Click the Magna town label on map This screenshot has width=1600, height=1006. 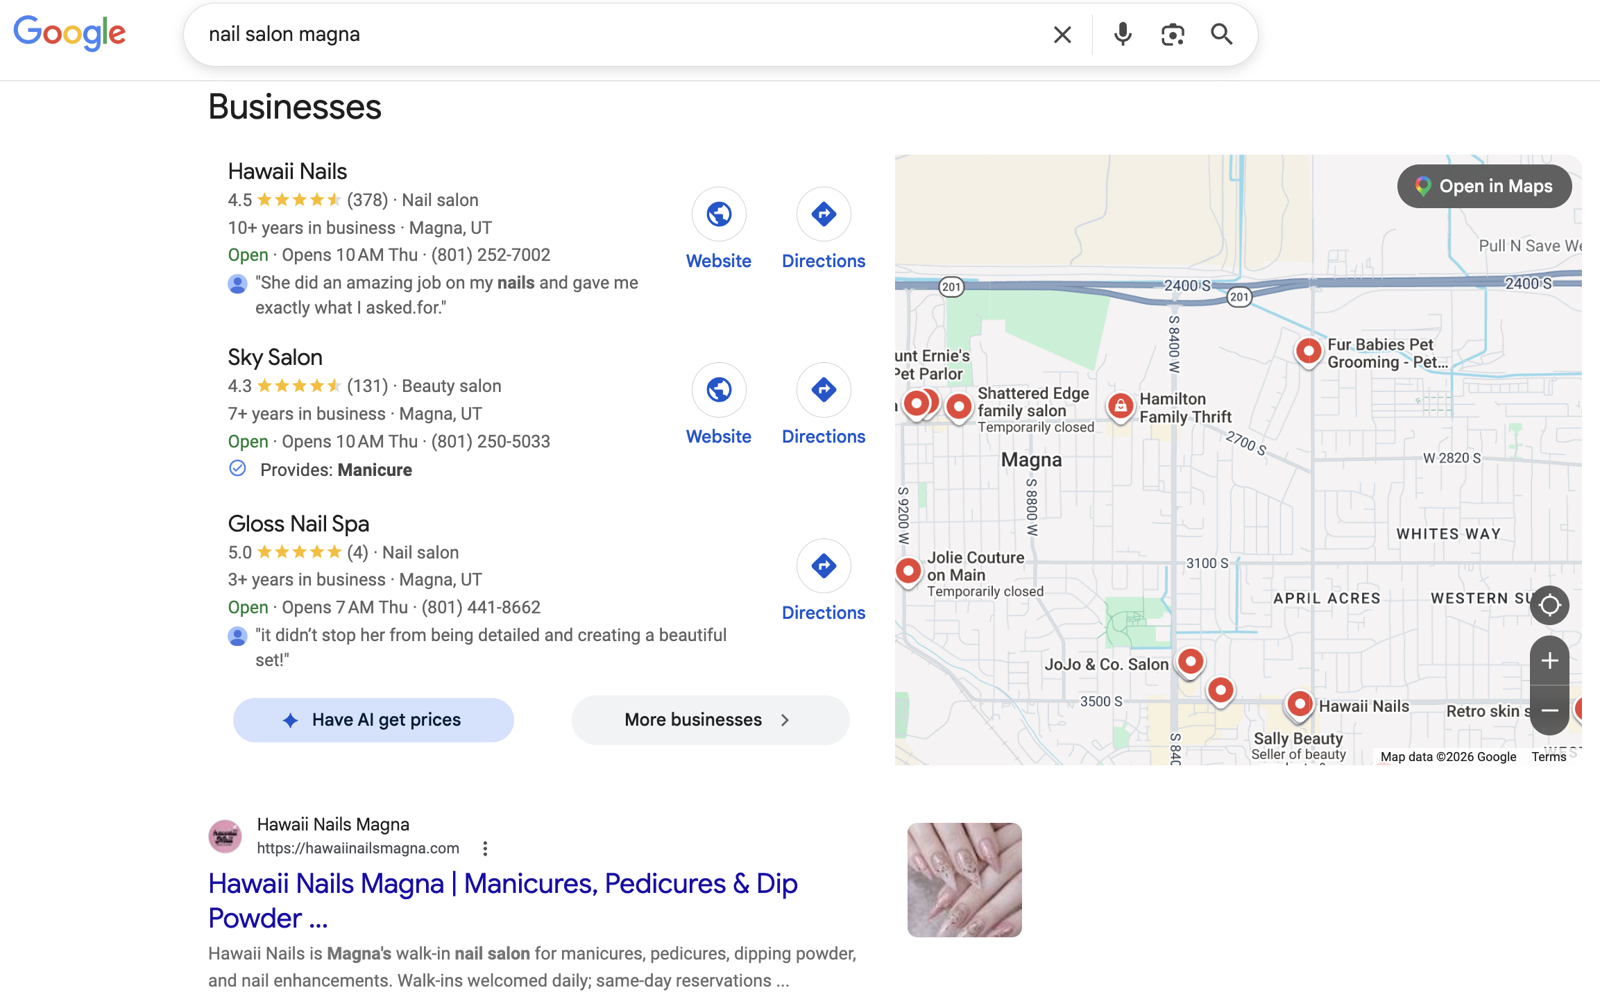click(x=1031, y=460)
